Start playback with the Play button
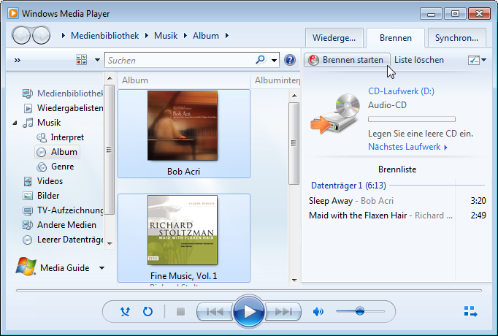The image size is (498, 336). pyautogui.click(x=249, y=312)
